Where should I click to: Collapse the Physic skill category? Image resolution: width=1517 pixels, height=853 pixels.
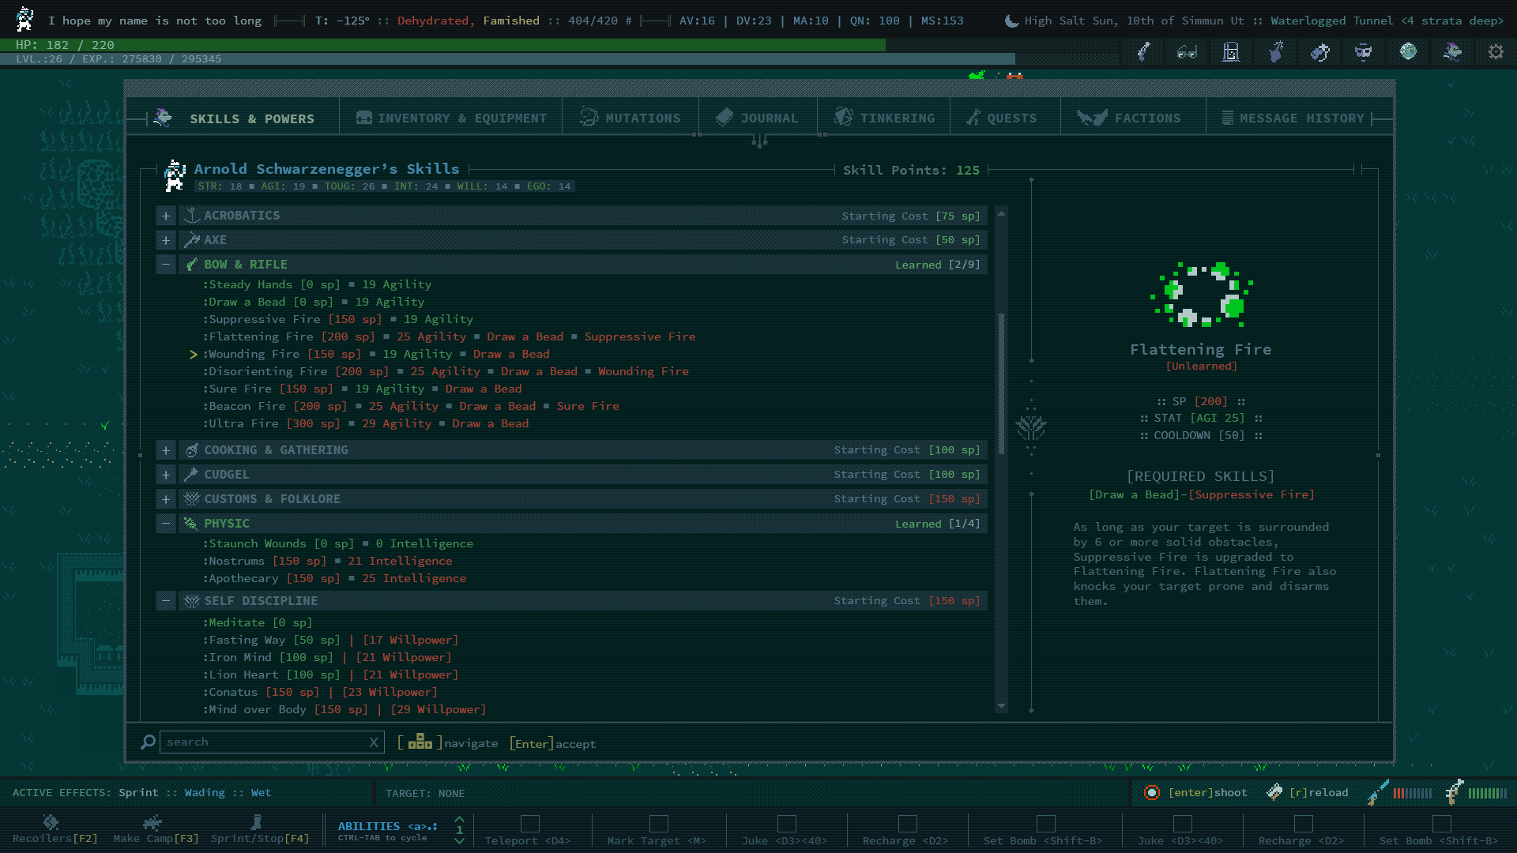coord(166,524)
